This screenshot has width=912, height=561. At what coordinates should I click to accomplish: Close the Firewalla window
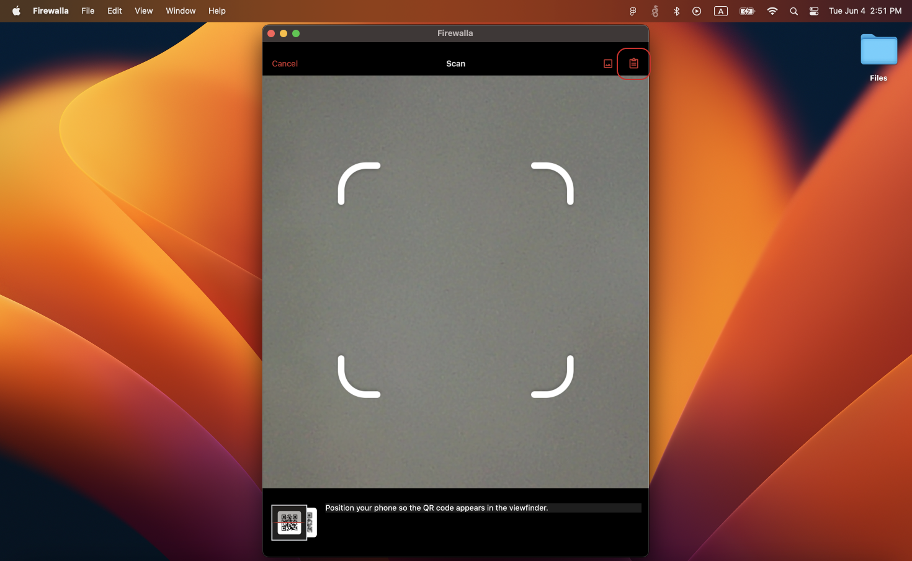[x=271, y=33]
